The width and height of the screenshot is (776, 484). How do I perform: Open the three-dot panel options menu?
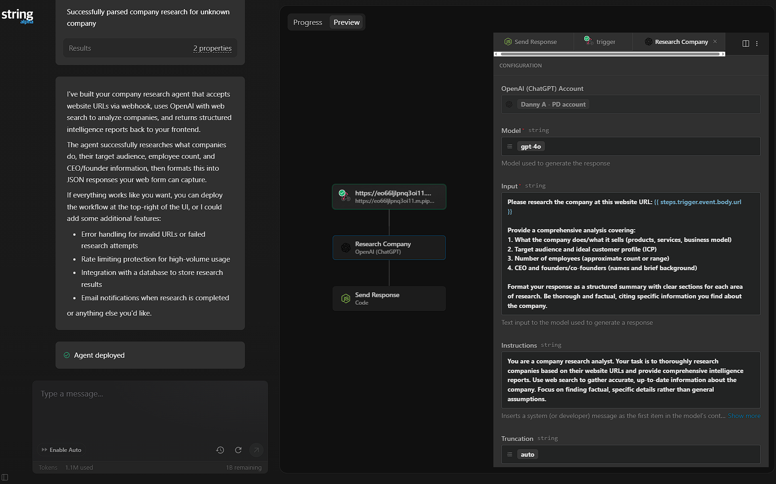coord(757,44)
